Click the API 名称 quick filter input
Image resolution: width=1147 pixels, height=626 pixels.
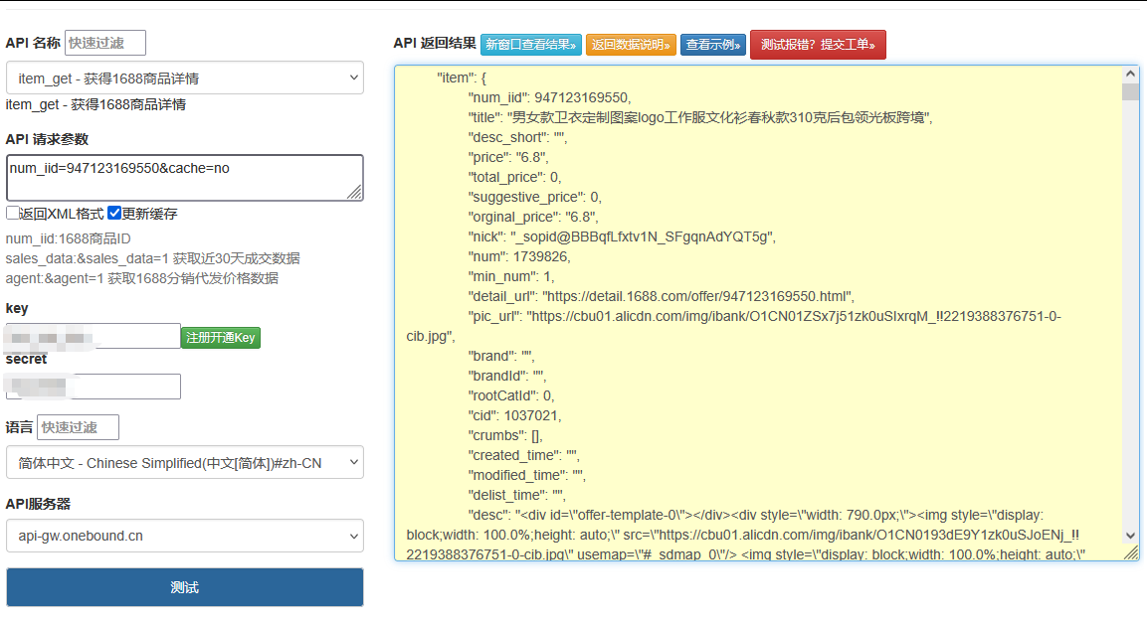click(105, 43)
